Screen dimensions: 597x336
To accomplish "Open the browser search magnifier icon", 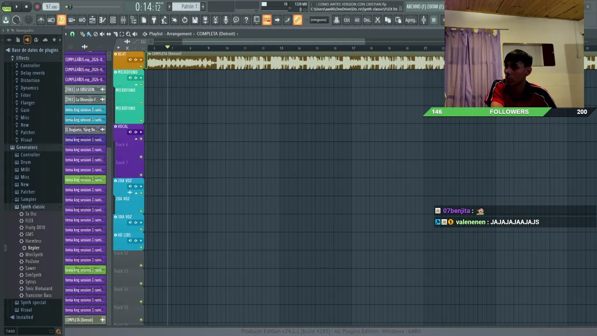I will coord(58,331).
